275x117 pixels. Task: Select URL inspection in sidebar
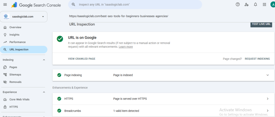(24, 50)
